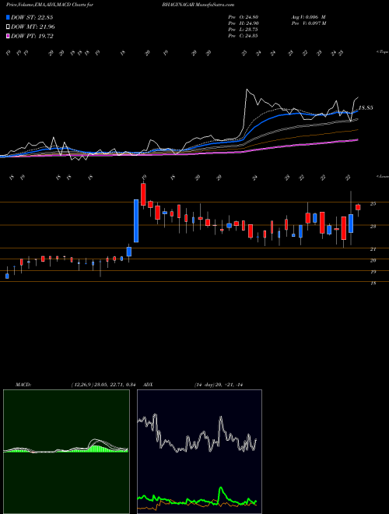
Task: Click the 'MACD:' panel heading
Action: 23,384
